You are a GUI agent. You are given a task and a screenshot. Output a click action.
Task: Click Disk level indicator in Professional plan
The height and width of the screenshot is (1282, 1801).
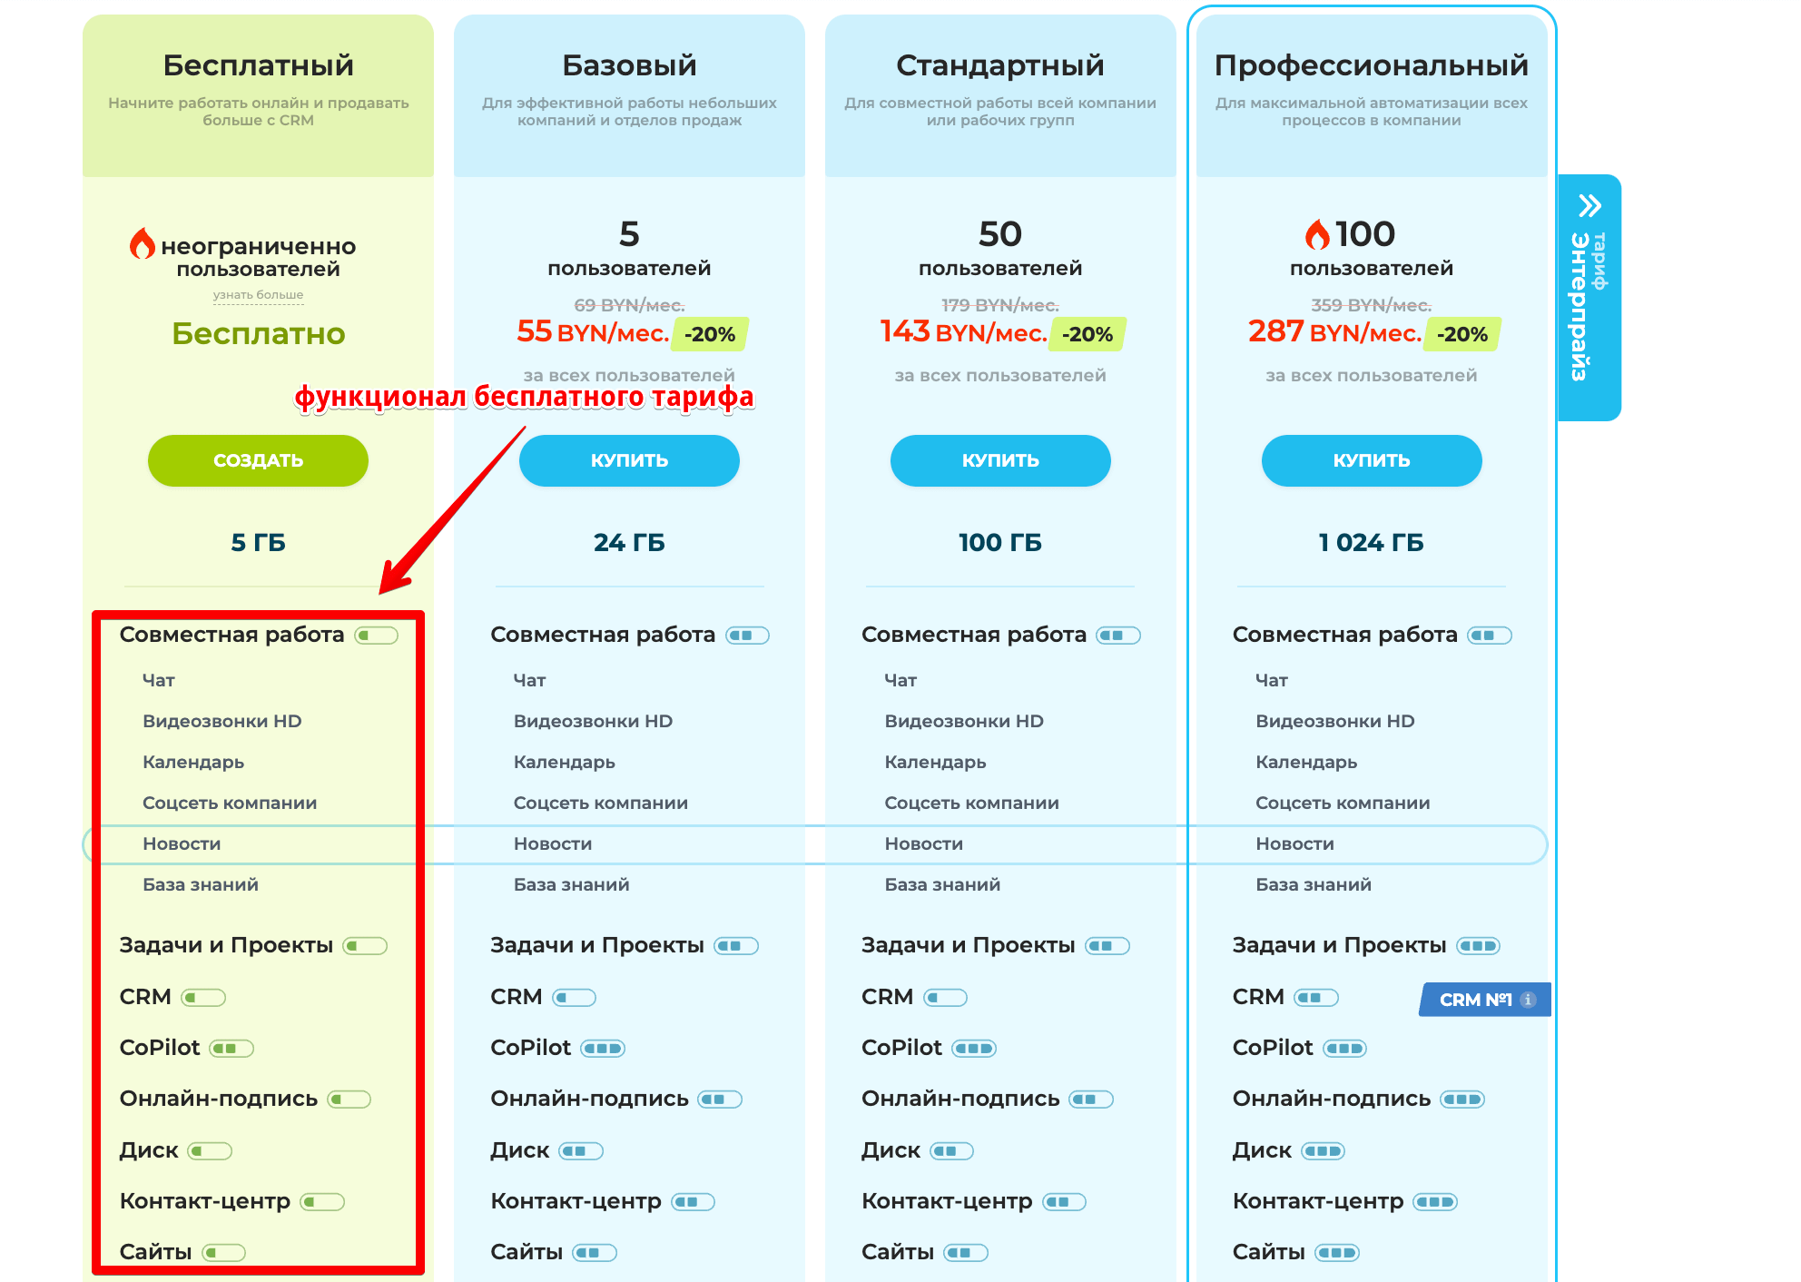click(x=1323, y=1151)
